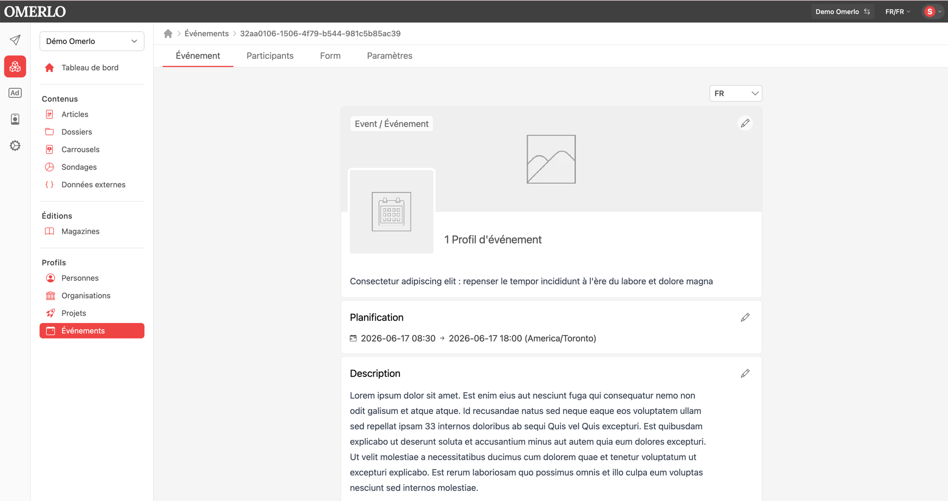Click the end date 2026-06-17 18:00
The image size is (948, 501).
click(x=485, y=338)
